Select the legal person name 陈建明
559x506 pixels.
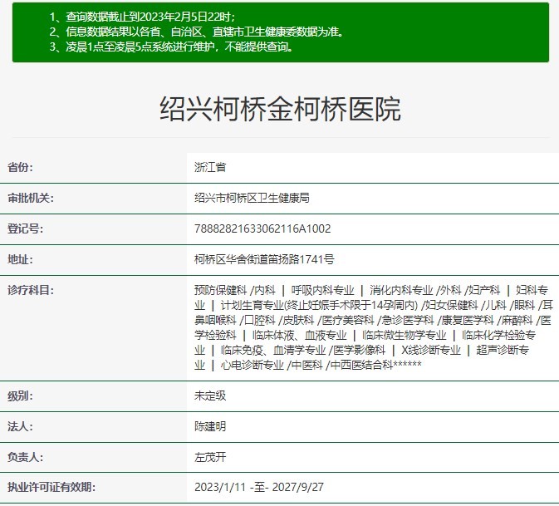[210, 426]
